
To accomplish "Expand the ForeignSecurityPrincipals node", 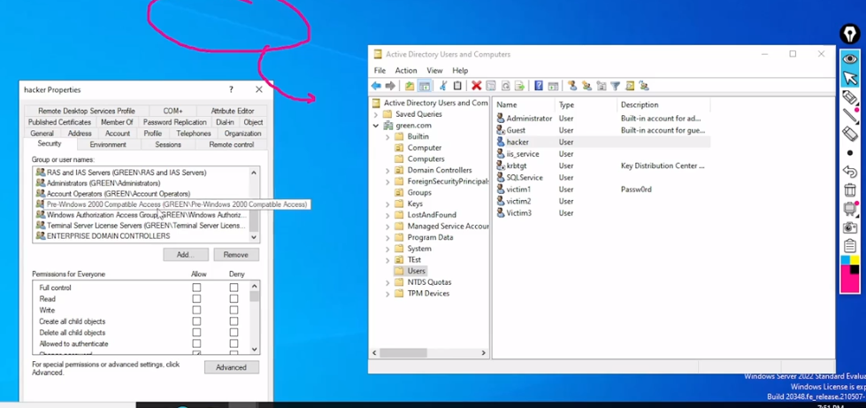I will [387, 181].
